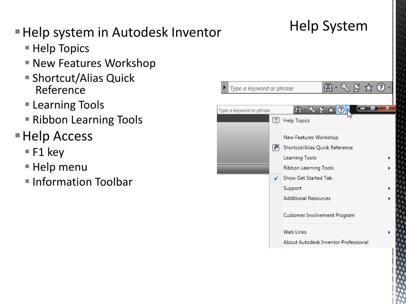Open binoculars dropdown arrow above the Help menu

[x=305, y=110]
